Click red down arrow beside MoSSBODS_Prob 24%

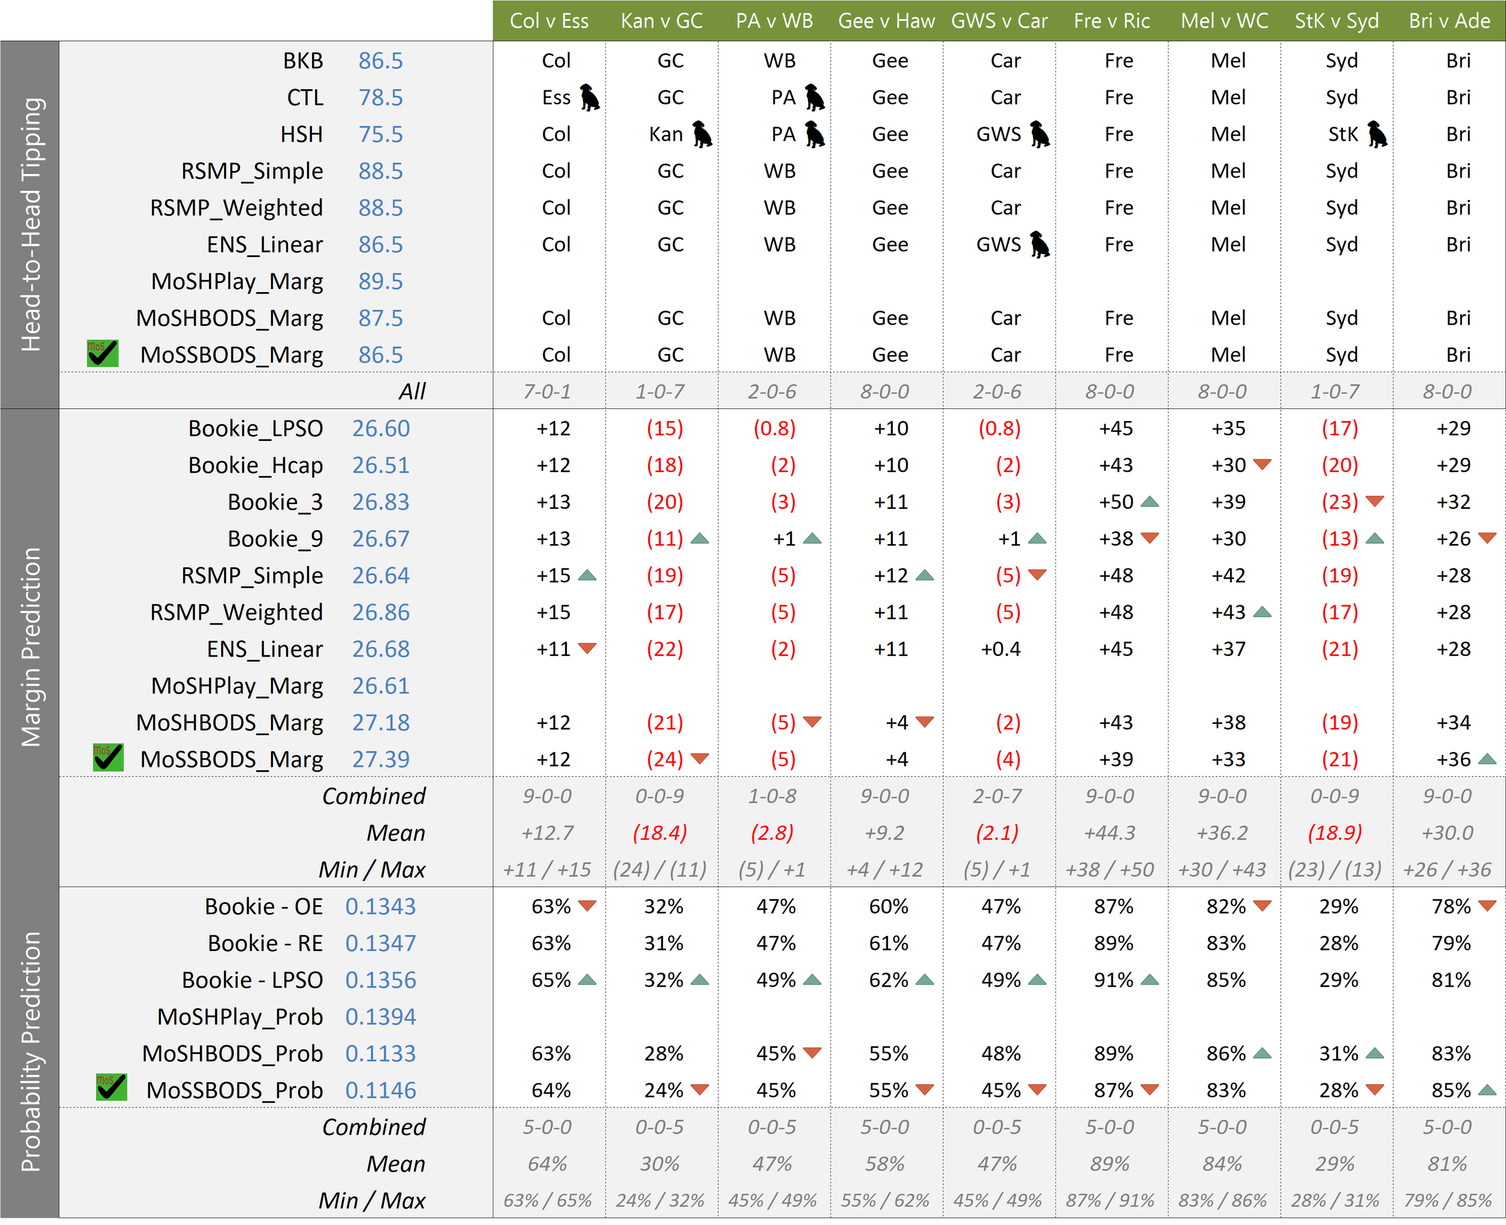(x=699, y=1089)
